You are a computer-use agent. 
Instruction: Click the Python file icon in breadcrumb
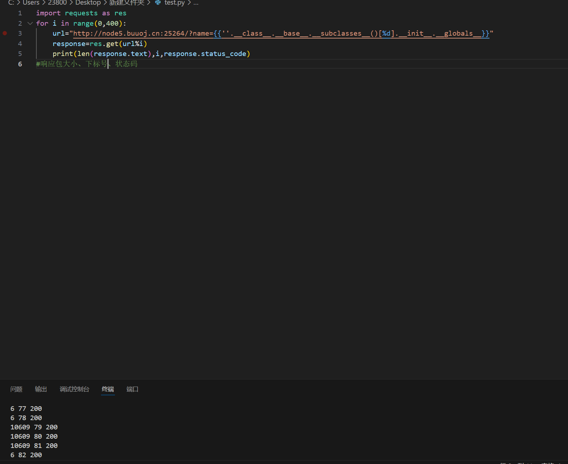click(x=158, y=2)
